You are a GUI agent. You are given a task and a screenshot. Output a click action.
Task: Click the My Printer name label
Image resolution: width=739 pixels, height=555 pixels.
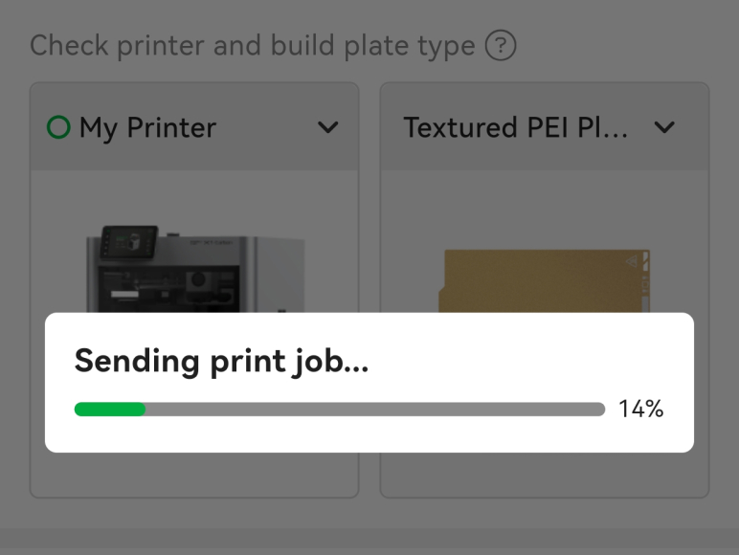coord(147,127)
